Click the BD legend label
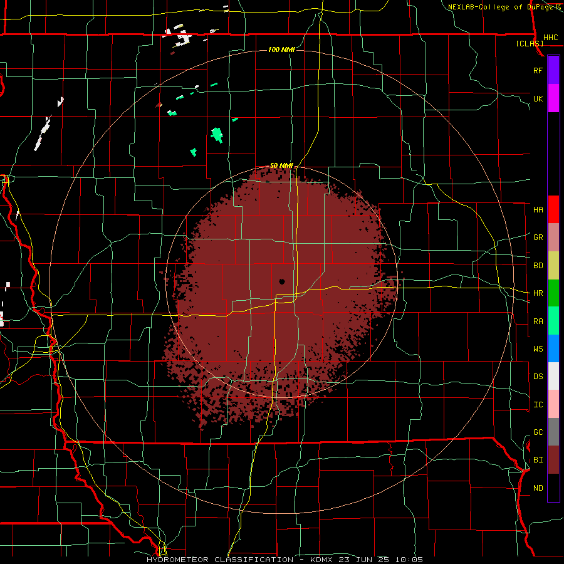 point(538,266)
